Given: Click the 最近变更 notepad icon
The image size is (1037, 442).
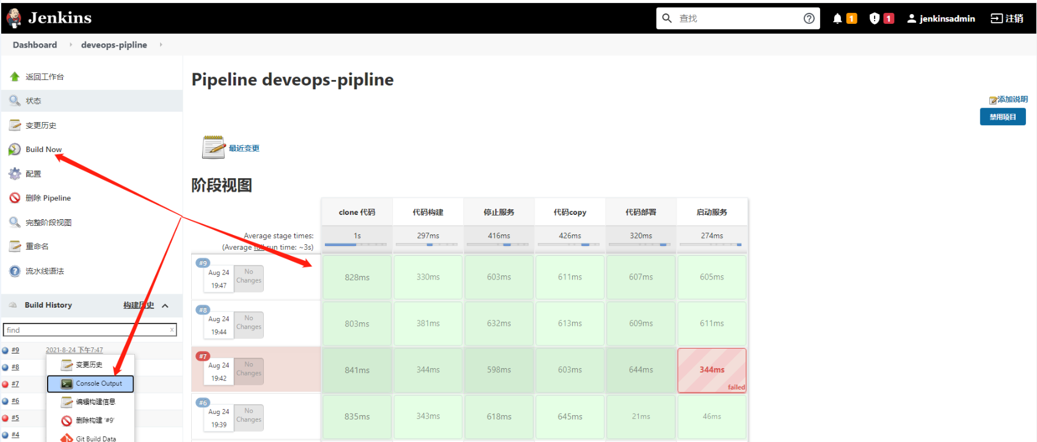Looking at the screenshot, I should click(214, 147).
